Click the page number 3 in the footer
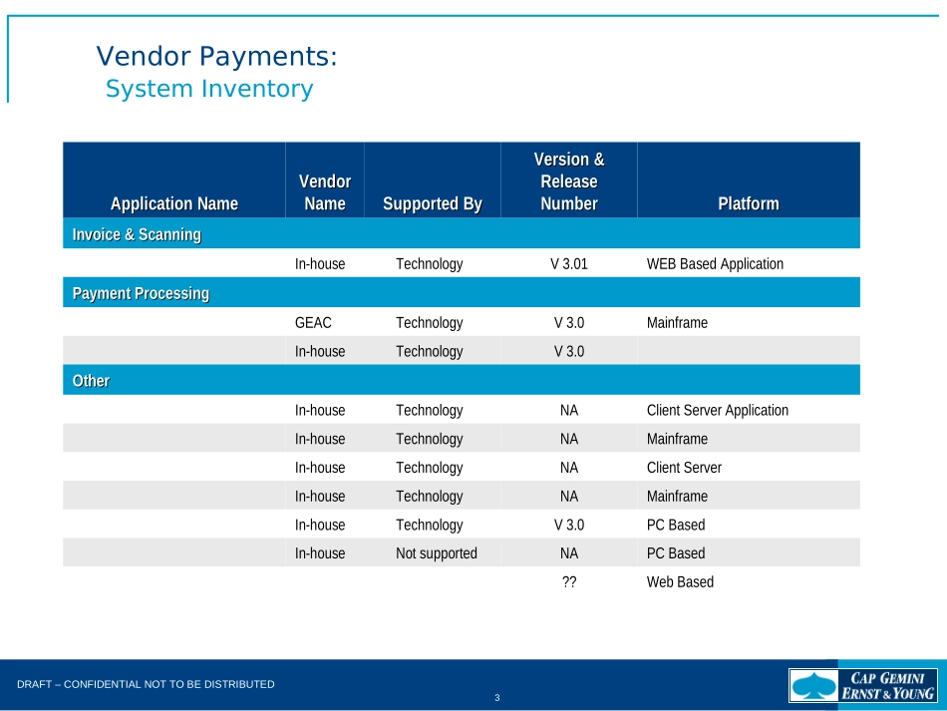The height and width of the screenshot is (711, 947). (497, 698)
